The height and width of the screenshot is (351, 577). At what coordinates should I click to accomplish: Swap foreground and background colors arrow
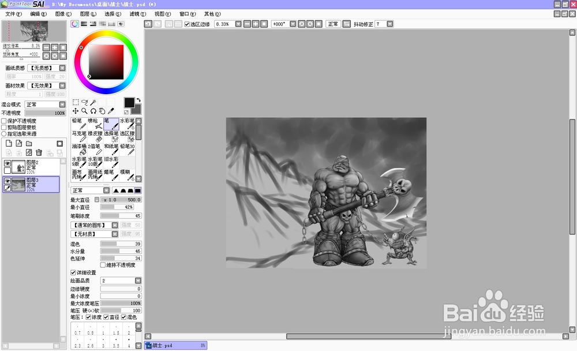[x=138, y=100]
